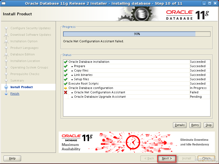Select the Prepare row text
Image resolution: width=219 pixels, height=164 pixels.
[x=79, y=66]
